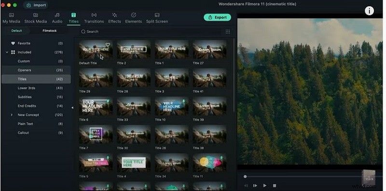Click the Effects wand icon

(114, 15)
